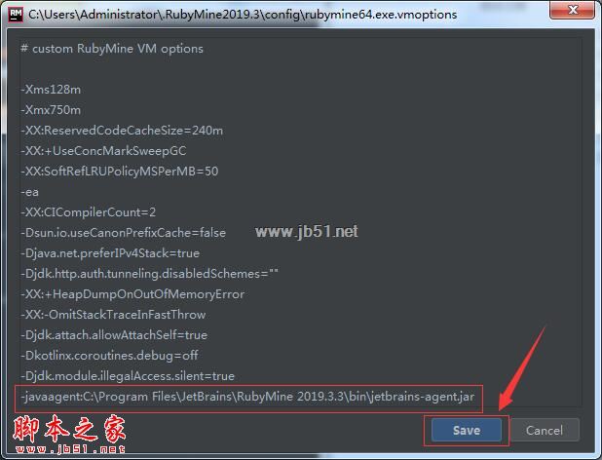602x460 pixels.
Task: Click the UseConcMarkSweepGC option line
Action: tap(103, 150)
